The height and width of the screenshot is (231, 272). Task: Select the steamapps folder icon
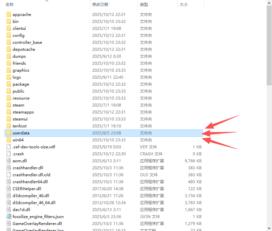9,112
